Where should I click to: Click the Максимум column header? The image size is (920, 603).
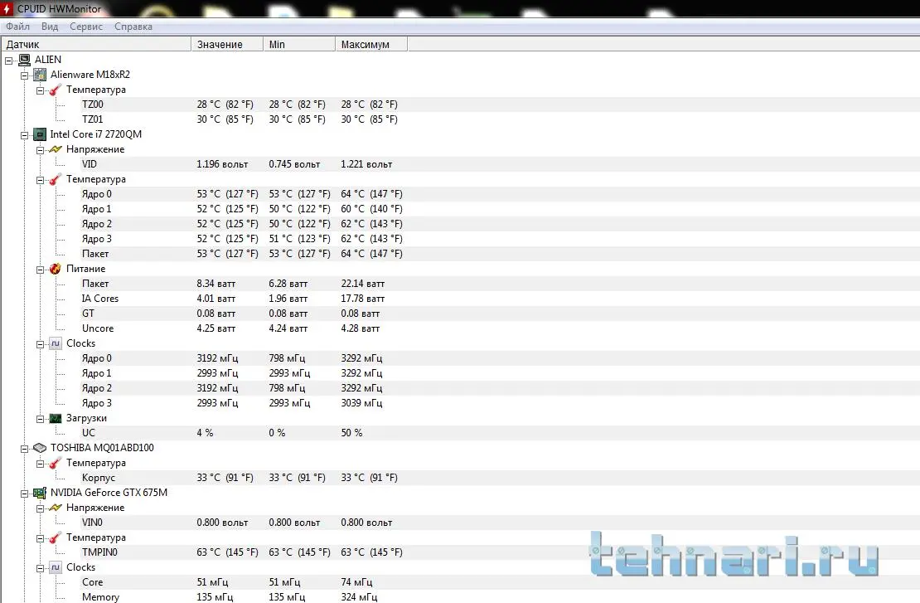371,44
